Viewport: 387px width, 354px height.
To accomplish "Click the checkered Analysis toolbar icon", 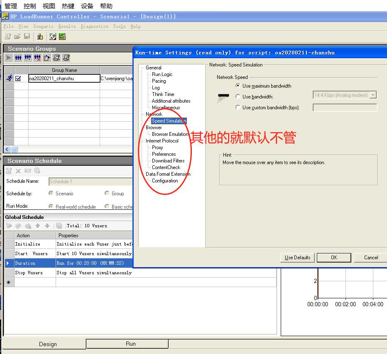I will 53,37.
